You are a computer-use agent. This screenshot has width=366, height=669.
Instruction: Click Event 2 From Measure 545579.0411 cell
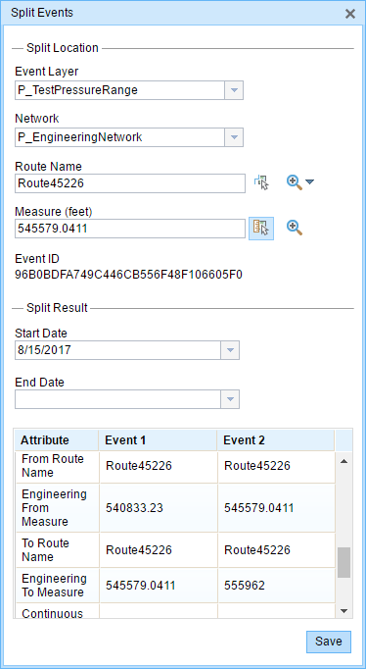tap(276, 508)
